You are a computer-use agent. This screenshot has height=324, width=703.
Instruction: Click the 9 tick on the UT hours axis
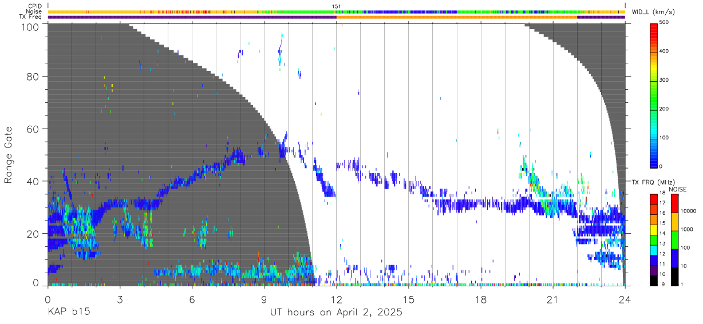point(264,299)
